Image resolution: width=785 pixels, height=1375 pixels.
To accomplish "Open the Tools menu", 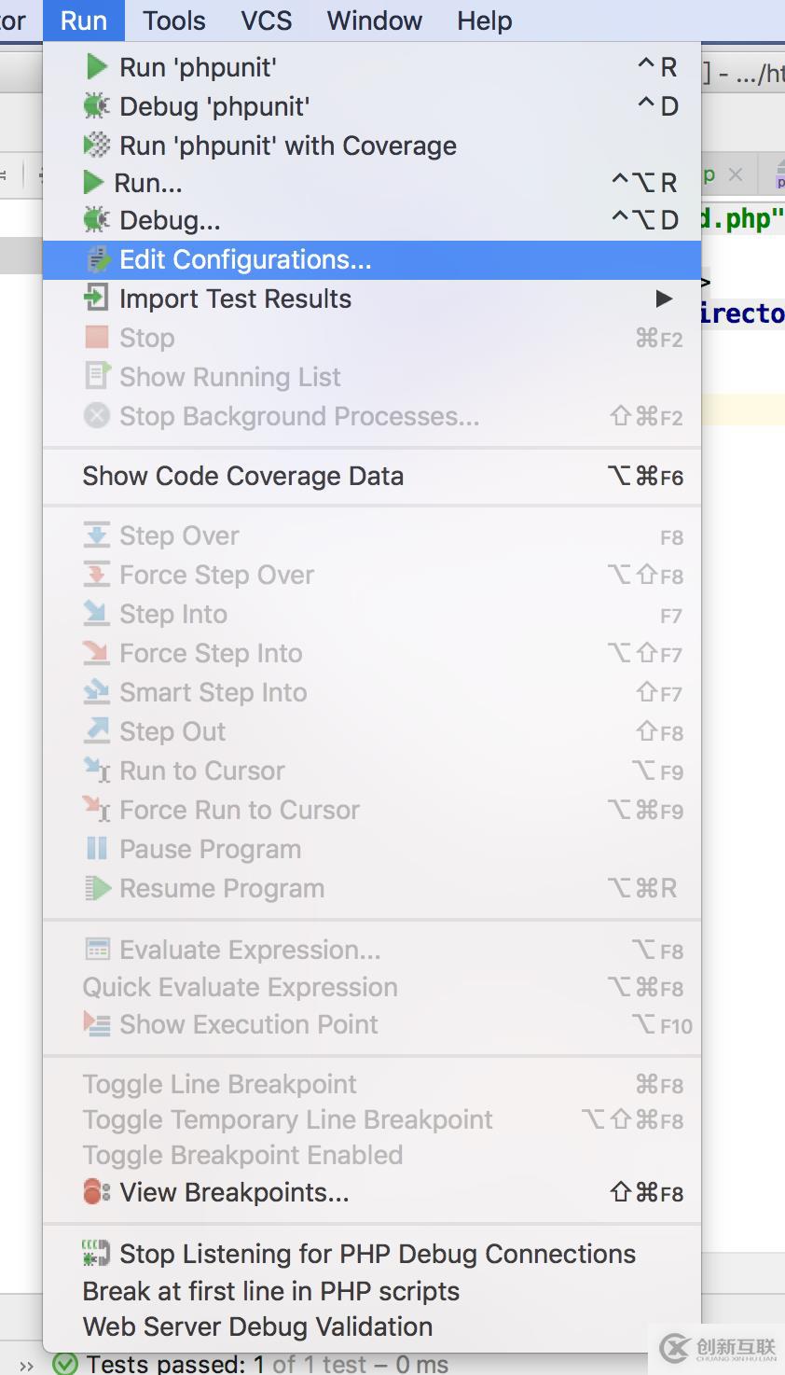I will coord(174,21).
